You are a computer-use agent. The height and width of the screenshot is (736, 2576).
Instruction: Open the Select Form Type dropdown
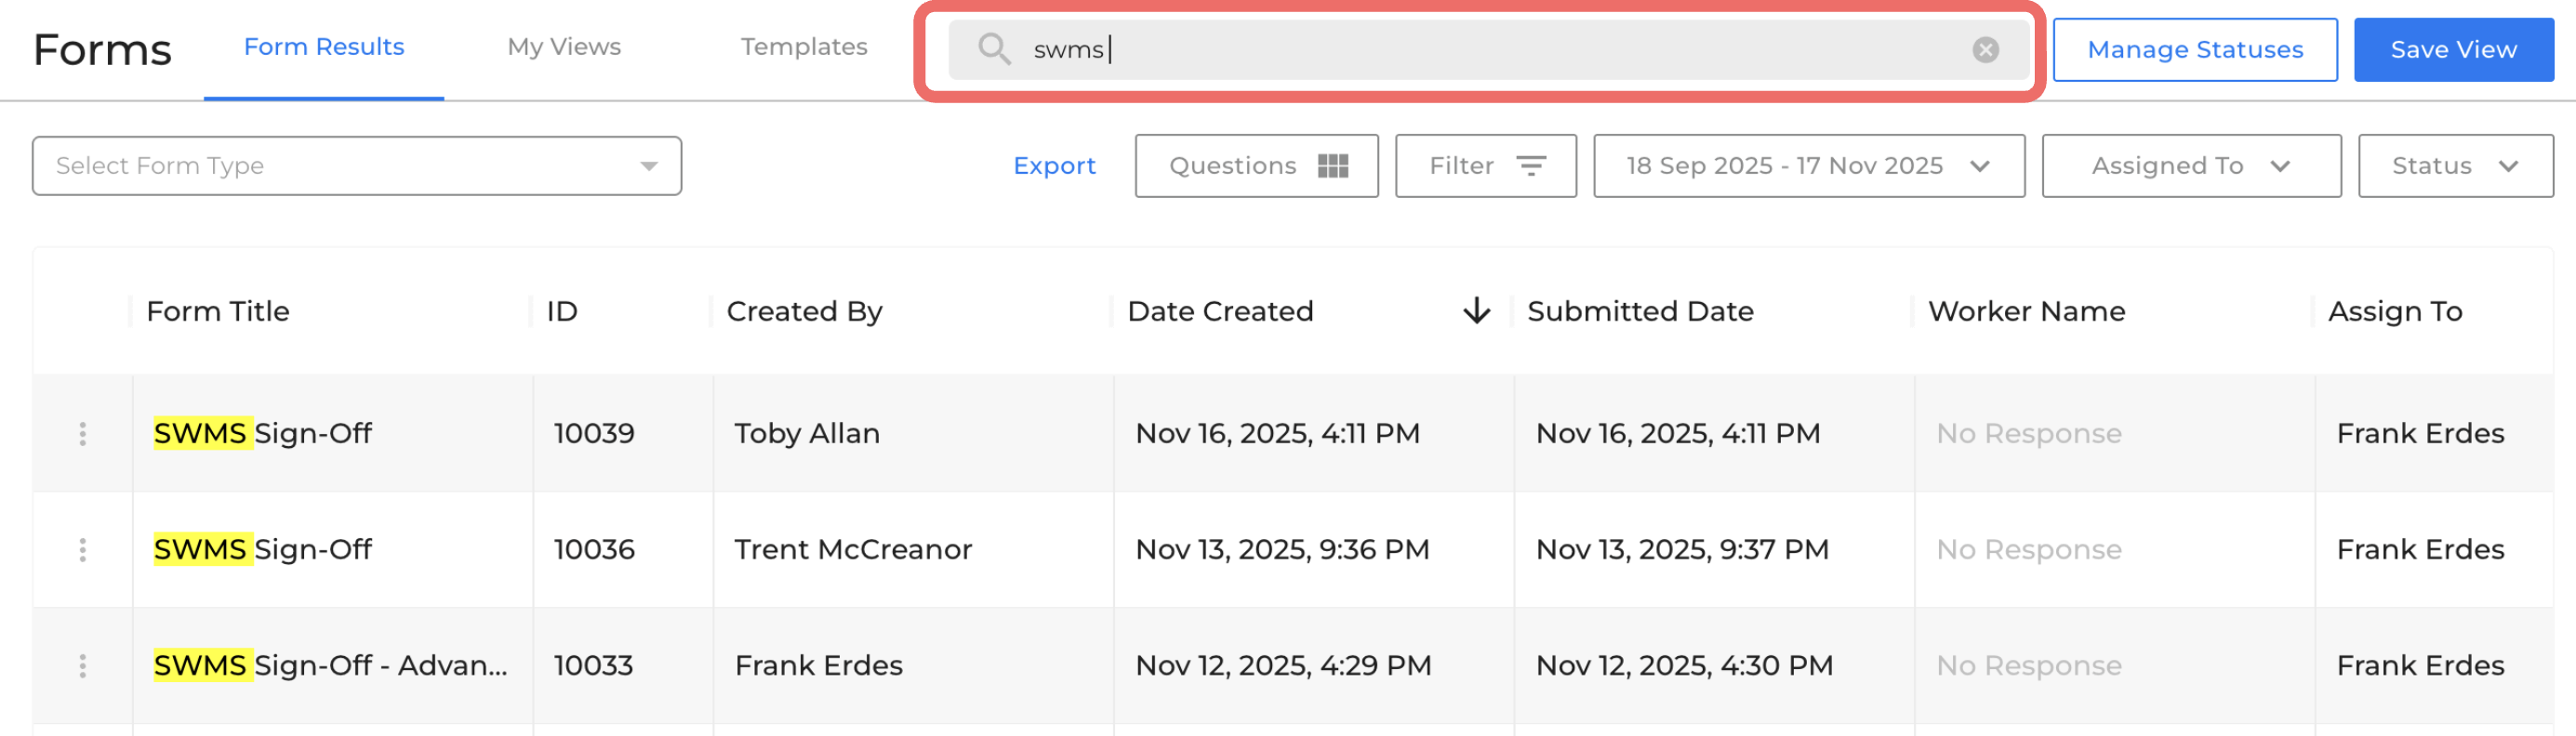coord(357,165)
